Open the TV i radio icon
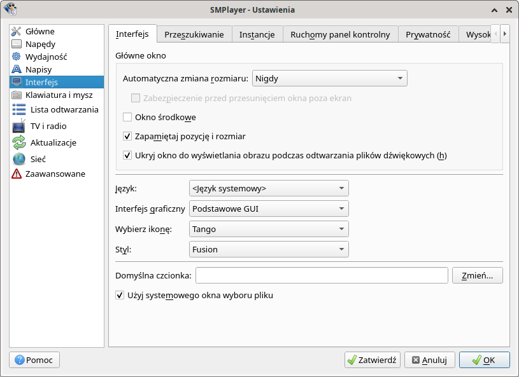This screenshot has width=519, height=377. 19,126
